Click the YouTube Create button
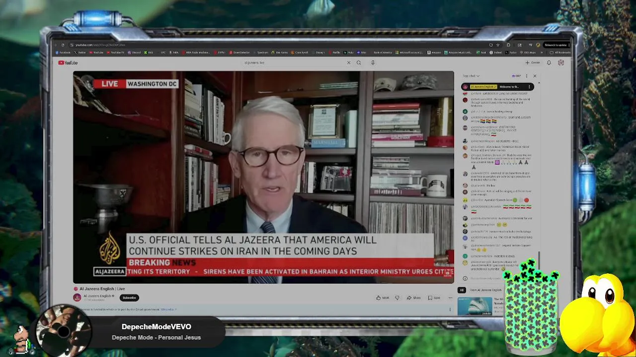 (x=533, y=62)
